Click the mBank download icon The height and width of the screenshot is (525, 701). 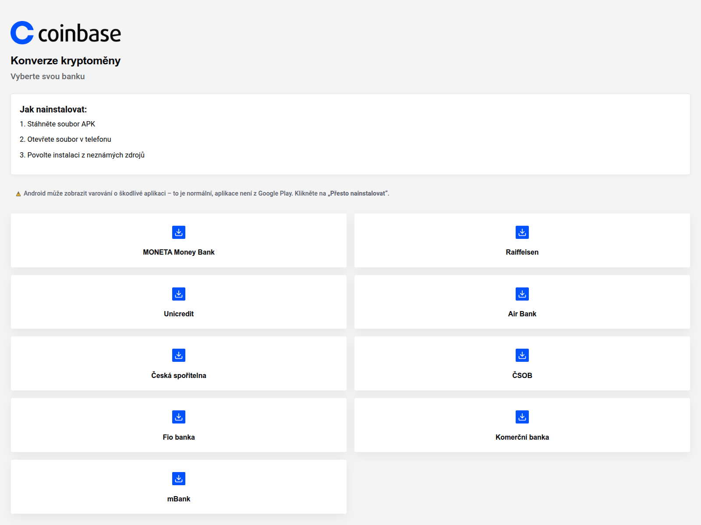click(x=179, y=479)
